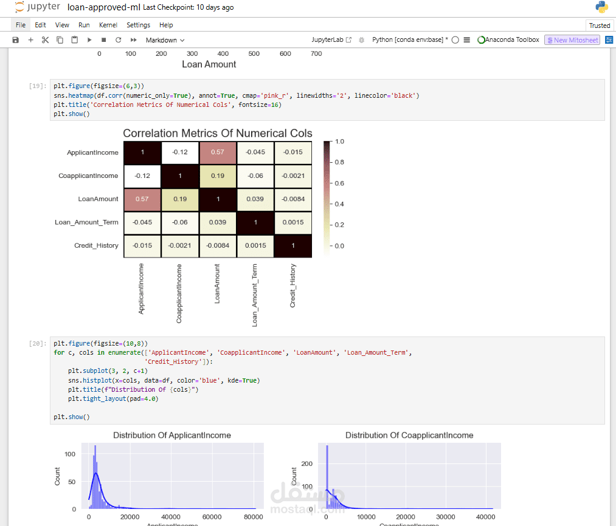The image size is (616, 526).
Task: Click the kernel status circle indicator
Action: coord(455,40)
